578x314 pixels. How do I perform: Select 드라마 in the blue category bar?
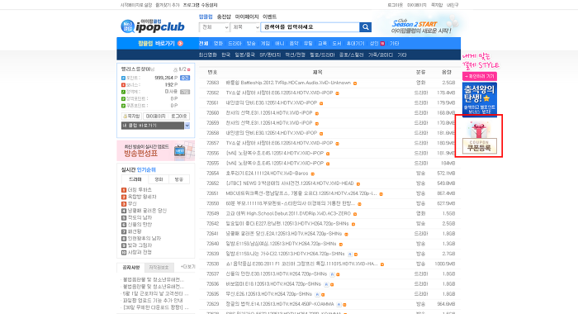[235, 43]
